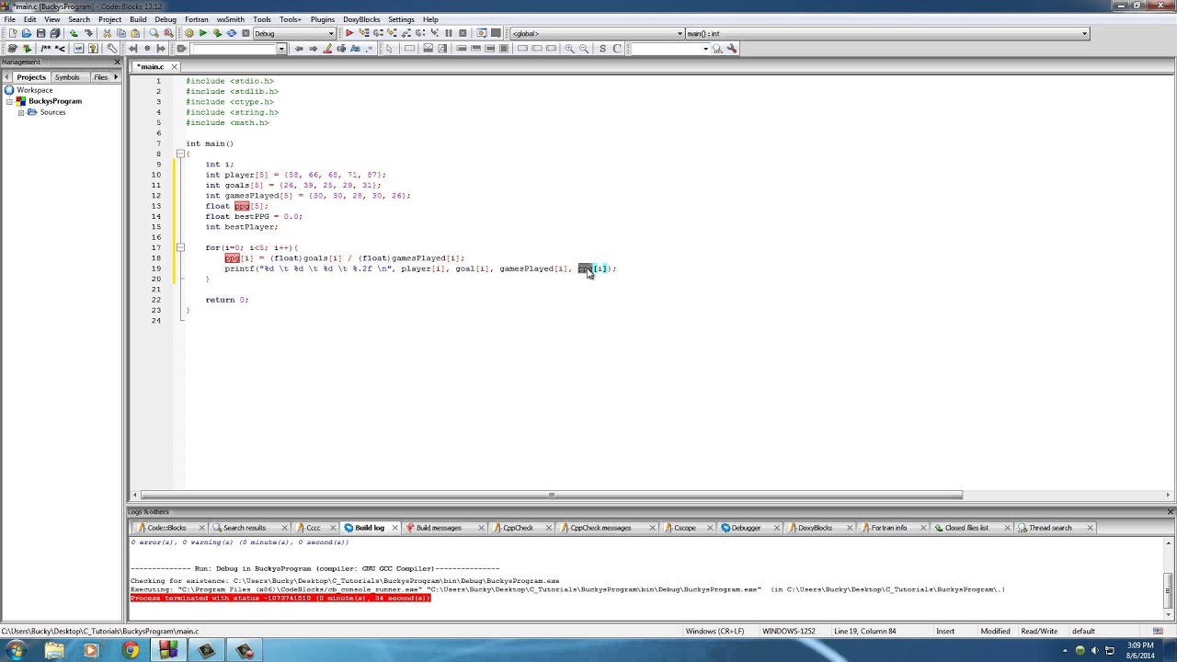1177x662 pixels.
Task: Redo the last undone edit
Action: (x=88, y=33)
